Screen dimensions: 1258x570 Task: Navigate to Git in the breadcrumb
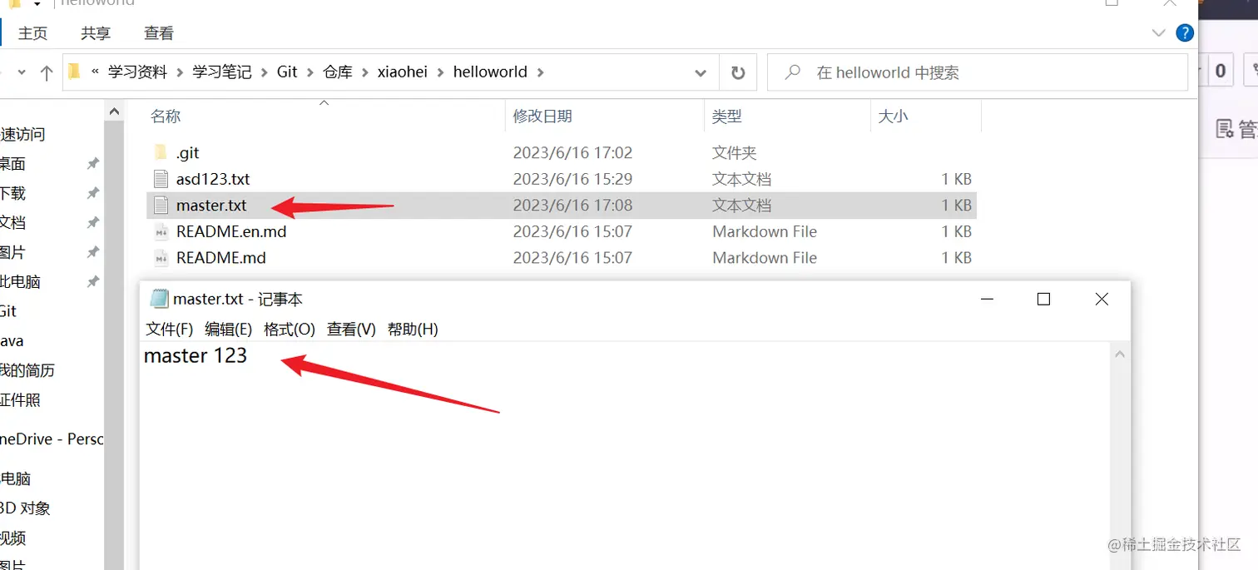point(287,72)
